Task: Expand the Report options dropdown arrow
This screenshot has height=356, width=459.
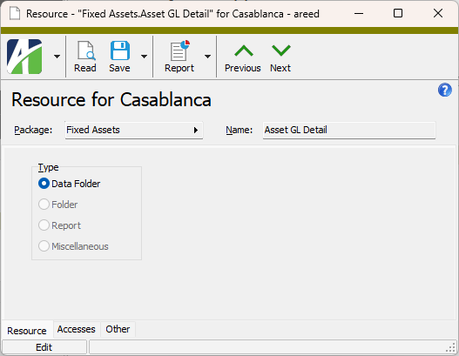Action: pyautogui.click(x=207, y=57)
